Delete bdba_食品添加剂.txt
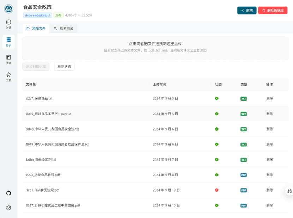The image size is (293, 218). coord(269,159)
